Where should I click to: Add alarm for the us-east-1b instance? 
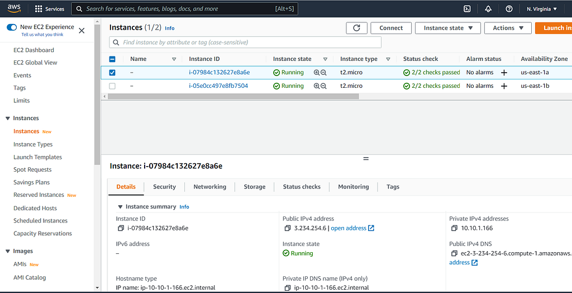[504, 86]
